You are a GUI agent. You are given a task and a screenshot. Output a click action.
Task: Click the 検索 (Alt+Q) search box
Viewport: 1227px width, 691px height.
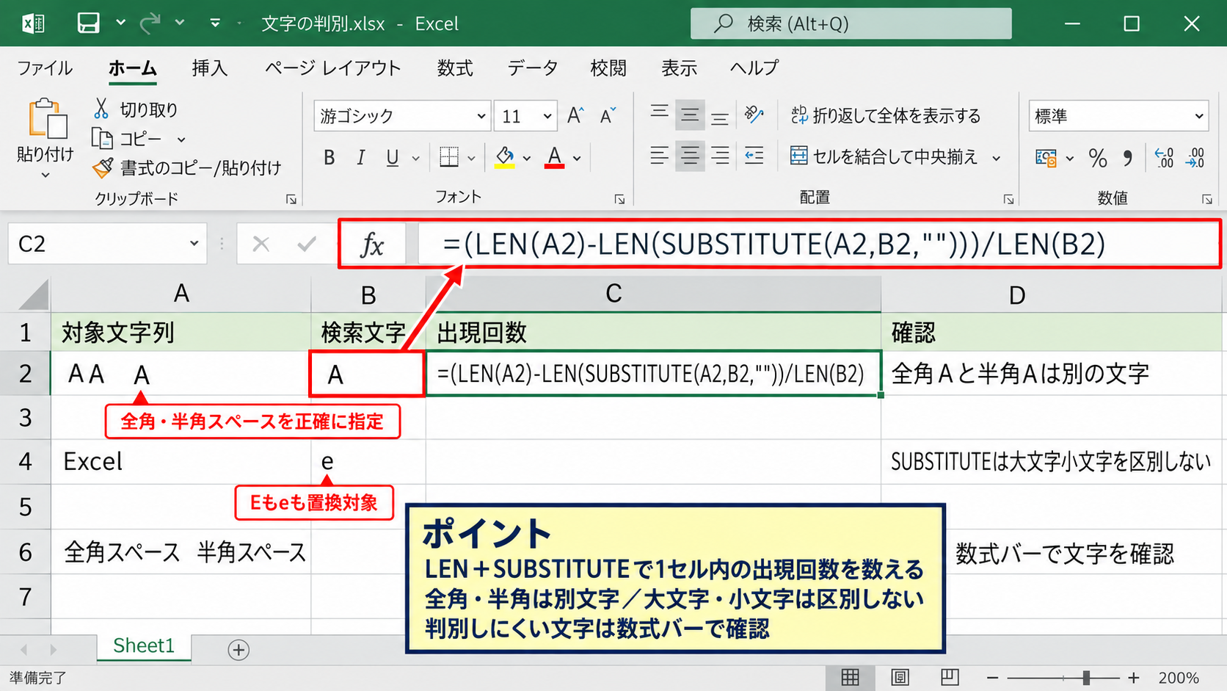851,23
